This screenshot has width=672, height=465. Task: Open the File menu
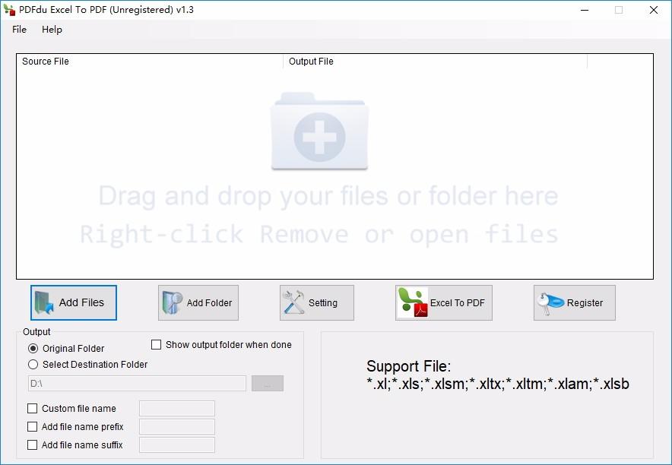[x=19, y=30]
